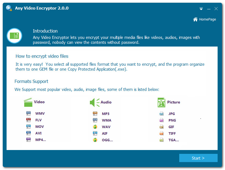
Task: Select the 'WAV' format label
Action: pos(106,127)
